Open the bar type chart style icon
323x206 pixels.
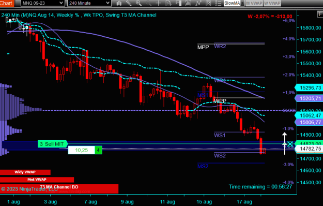(x=119, y=3)
